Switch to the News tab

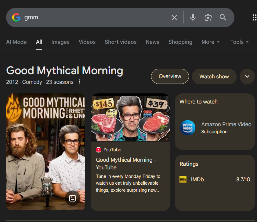pos(153,42)
